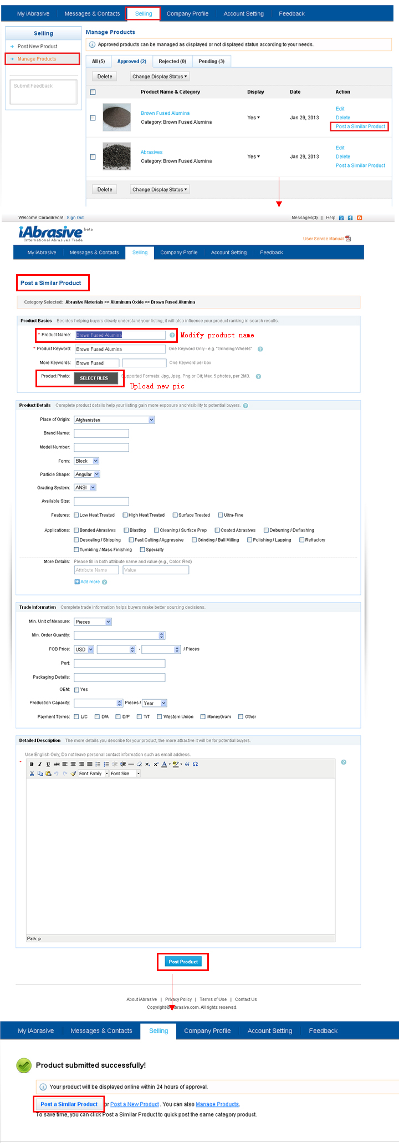The height and width of the screenshot is (1147, 399).
Task: Click PDF icon beside User Service Manual
Action: coord(348,239)
